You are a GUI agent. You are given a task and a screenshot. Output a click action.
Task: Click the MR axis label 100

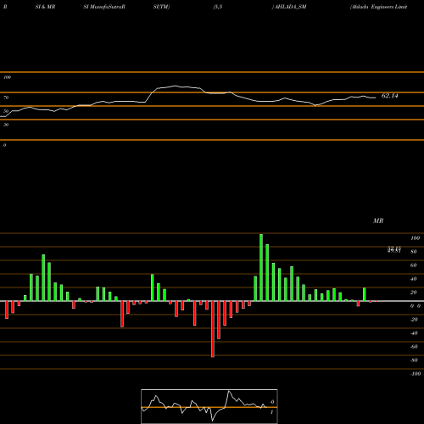pos(415,238)
